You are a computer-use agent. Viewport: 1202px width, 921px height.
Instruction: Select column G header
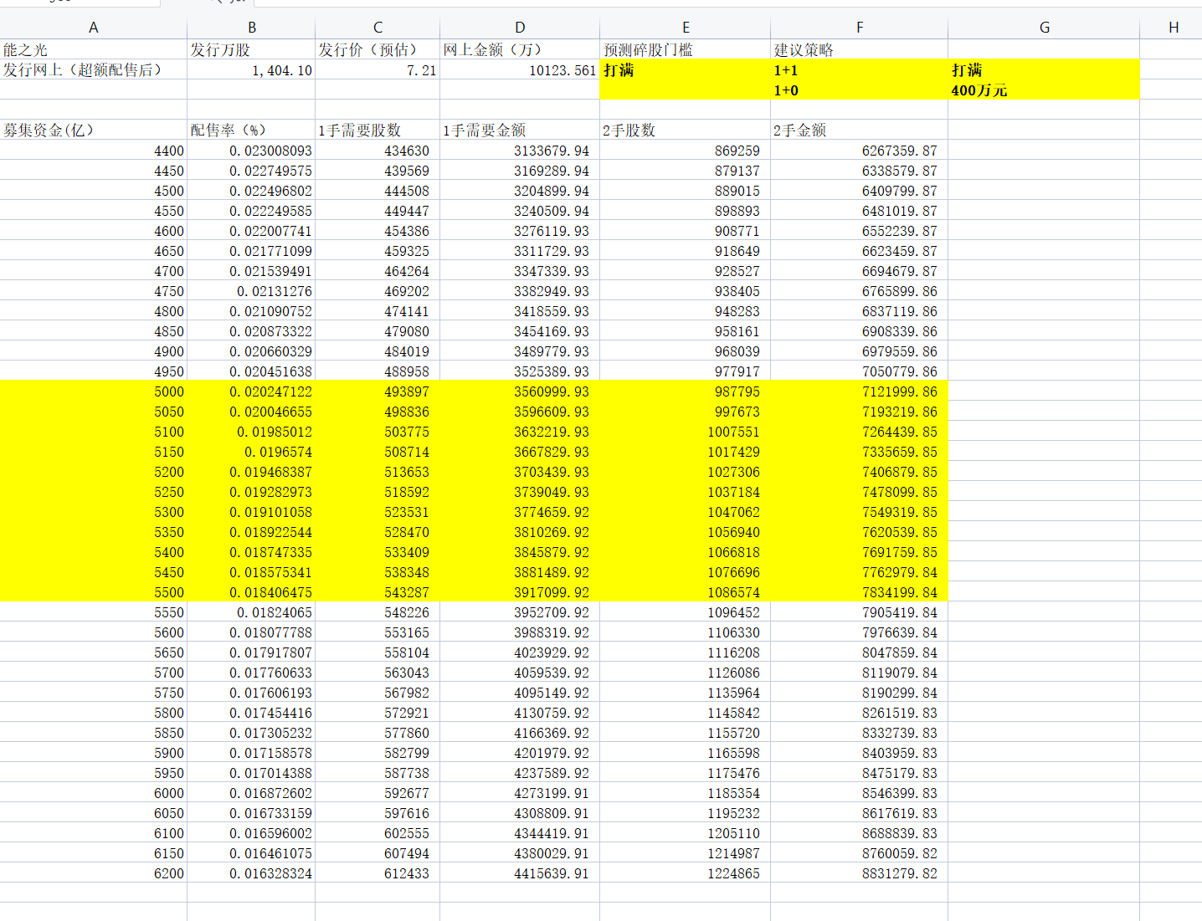point(1044,28)
